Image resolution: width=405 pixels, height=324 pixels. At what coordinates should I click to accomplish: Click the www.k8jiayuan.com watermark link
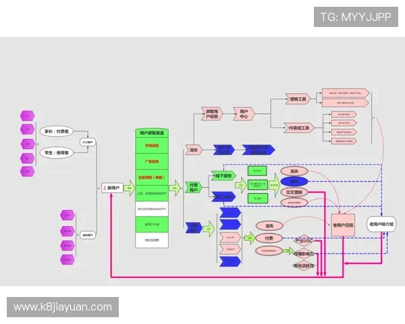pos(62,307)
